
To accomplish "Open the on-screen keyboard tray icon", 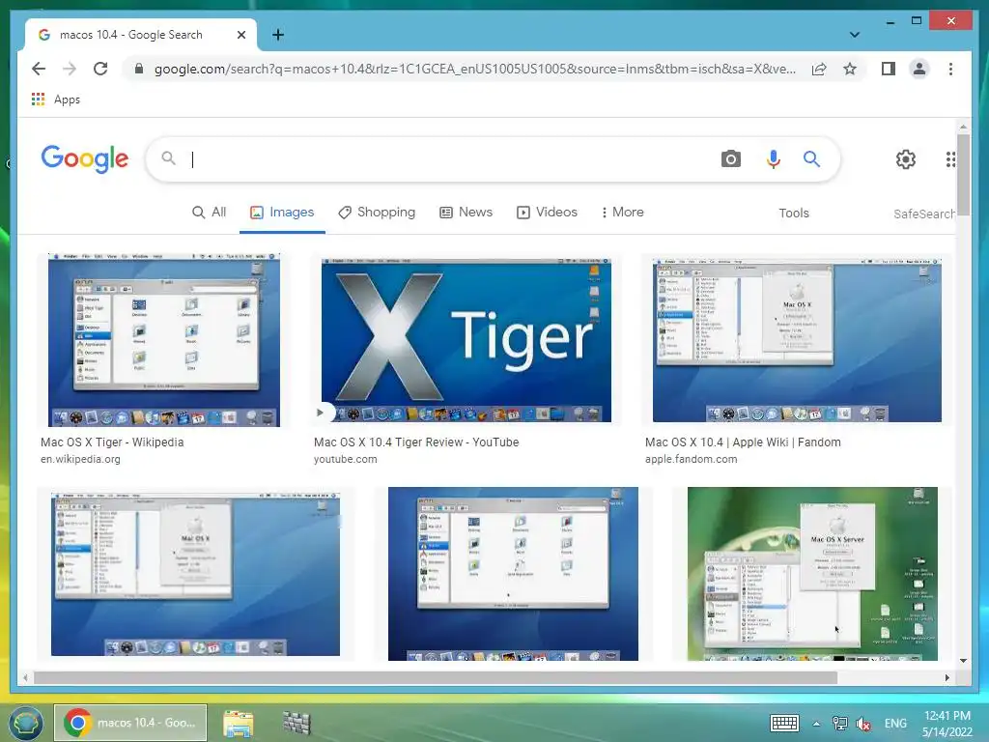I will [x=784, y=723].
